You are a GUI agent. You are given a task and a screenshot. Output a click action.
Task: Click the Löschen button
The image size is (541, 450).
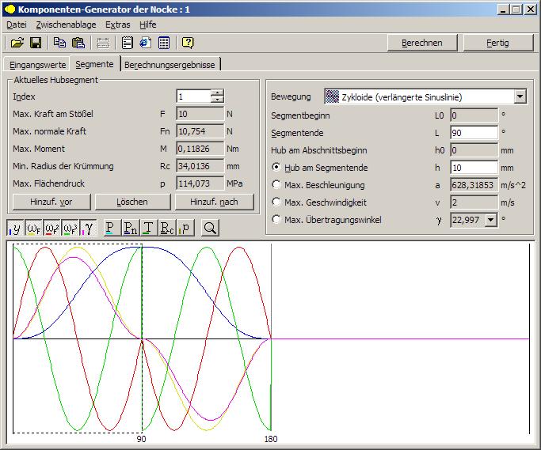point(132,202)
